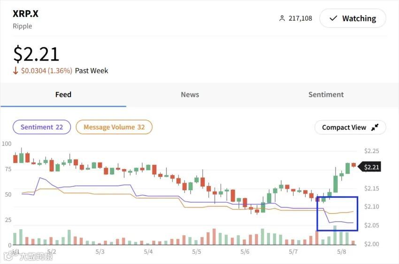
Task: Click the XRP.X ticker title
Action: (x=26, y=14)
